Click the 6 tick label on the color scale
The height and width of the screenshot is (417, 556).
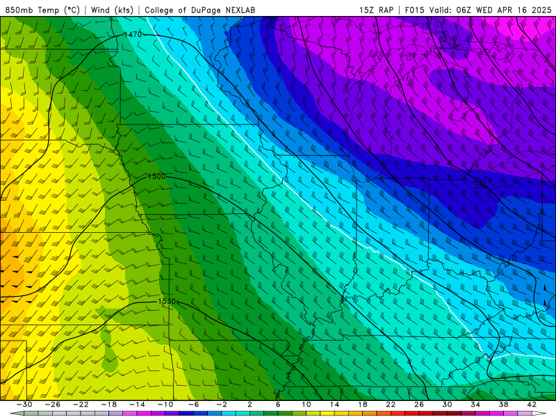pyautogui.click(x=278, y=404)
